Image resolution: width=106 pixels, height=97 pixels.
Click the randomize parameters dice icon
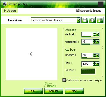click(x=92, y=20)
